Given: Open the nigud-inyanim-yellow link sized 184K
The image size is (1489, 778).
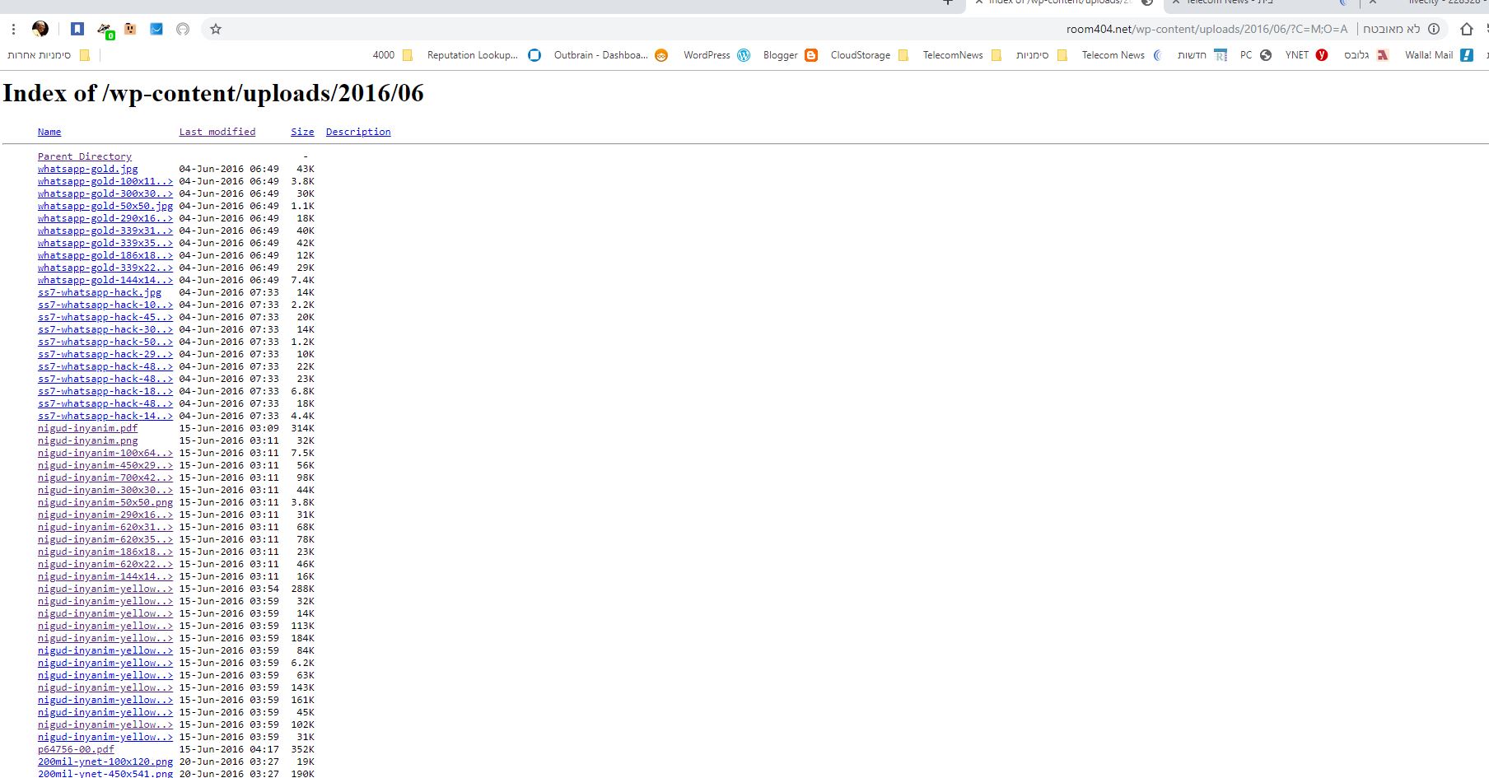Looking at the screenshot, I should coord(105,638).
